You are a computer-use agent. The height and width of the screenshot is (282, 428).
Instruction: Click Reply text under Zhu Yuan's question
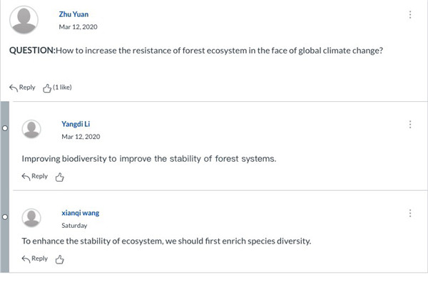(x=27, y=88)
